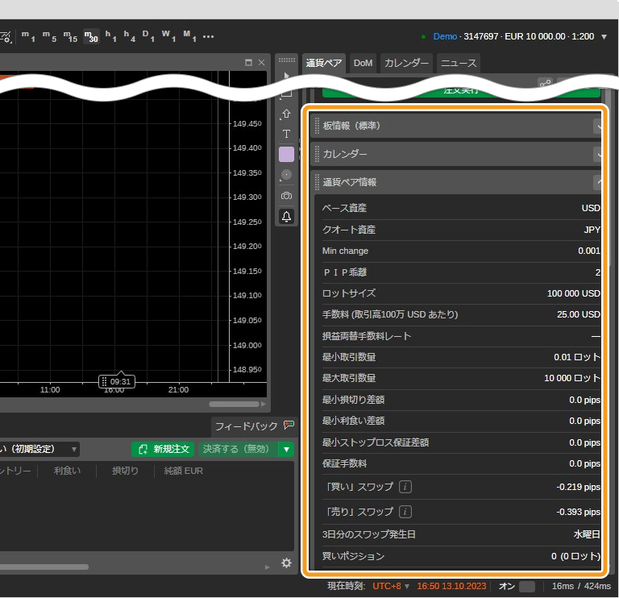619x598 pixels.
Task: Click the 09:31 time marker on chart
Action: [116, 382]
